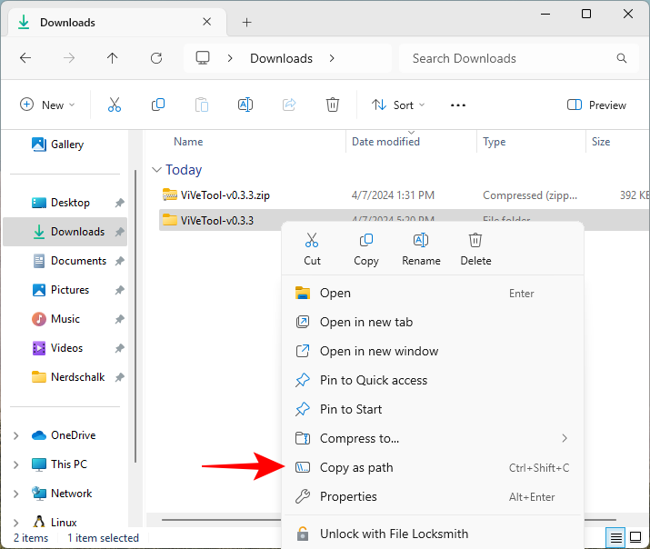Click the Share icon in the toolbar
This screenshot has width=650, height=549.
pyautogui.click(x=289, y=105)
